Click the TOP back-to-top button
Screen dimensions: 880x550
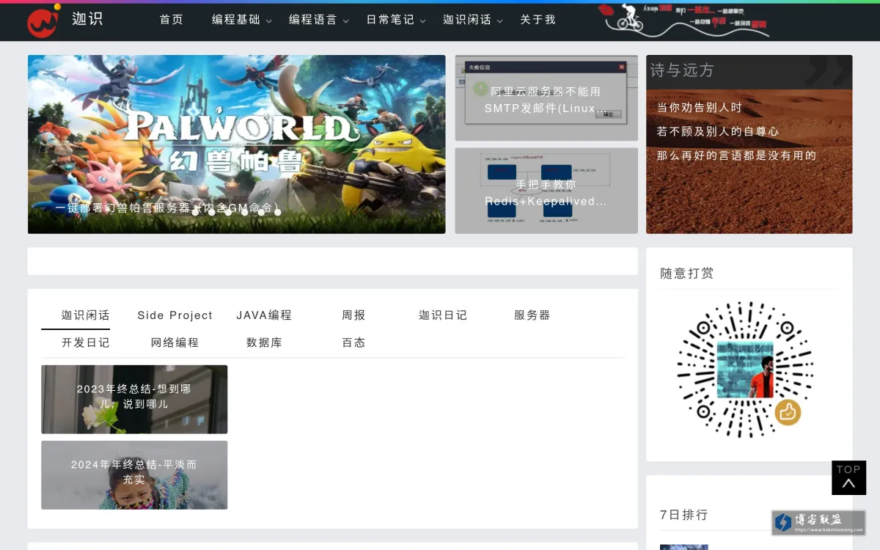coord(848,477)
